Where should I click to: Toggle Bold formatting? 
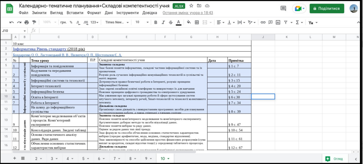(156, 22)
